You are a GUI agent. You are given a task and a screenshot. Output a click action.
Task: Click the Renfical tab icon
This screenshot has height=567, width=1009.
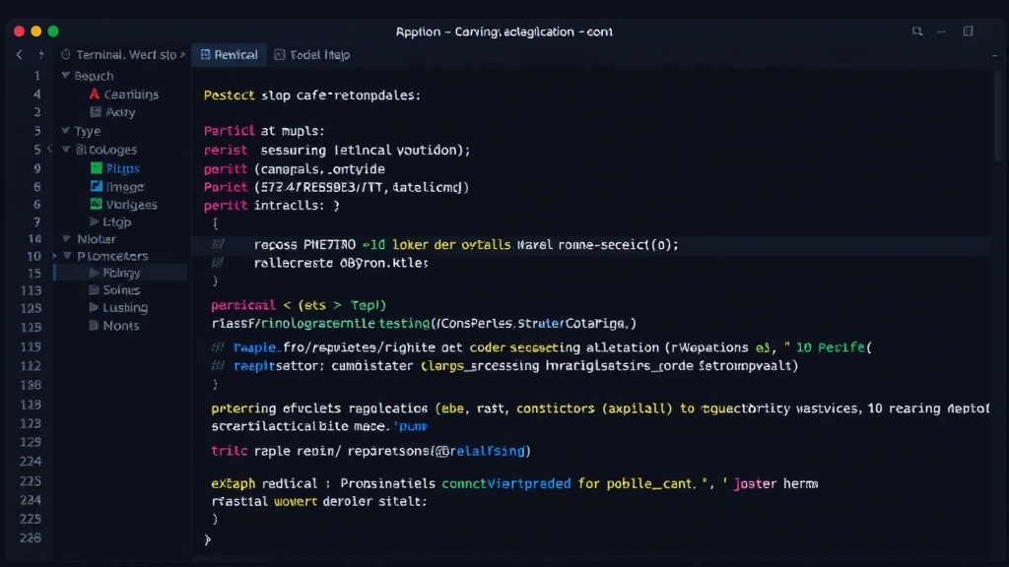tap(205, 55)
